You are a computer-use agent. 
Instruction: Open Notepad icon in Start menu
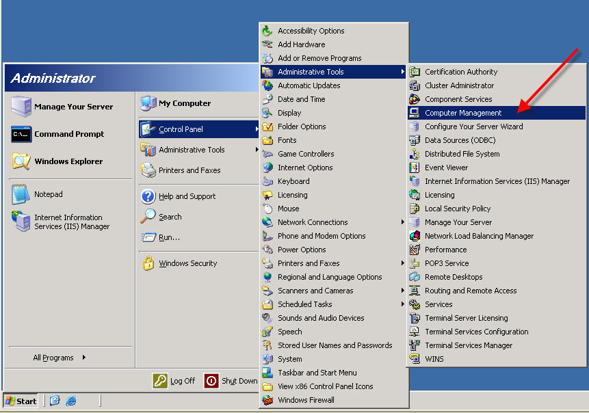pyautogui.click(x=21, y=194)
